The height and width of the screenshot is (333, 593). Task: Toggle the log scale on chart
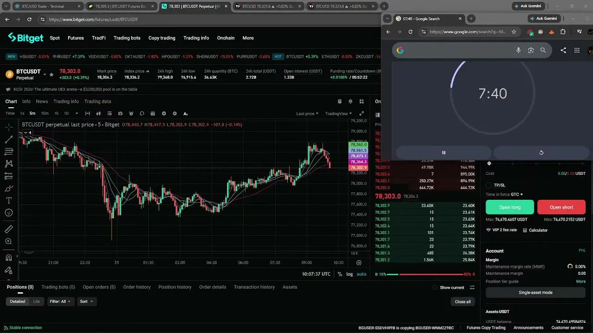click(x=349, y=274)
